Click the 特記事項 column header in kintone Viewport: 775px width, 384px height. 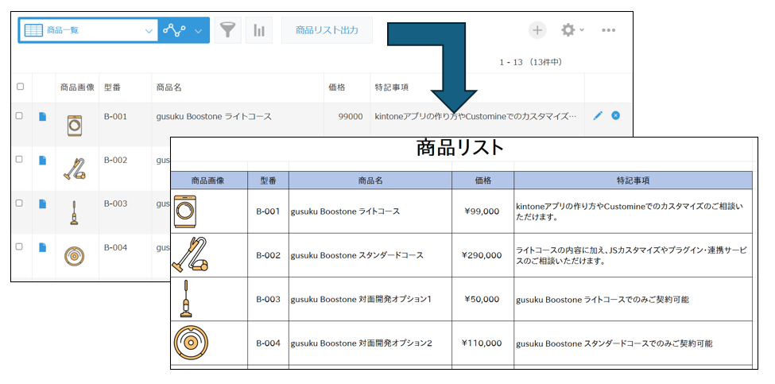coord(392,87)
